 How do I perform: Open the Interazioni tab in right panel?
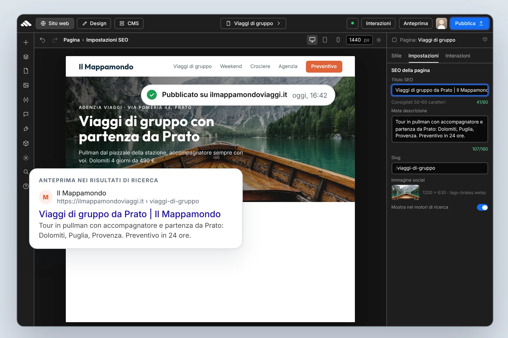click(457, 56)
